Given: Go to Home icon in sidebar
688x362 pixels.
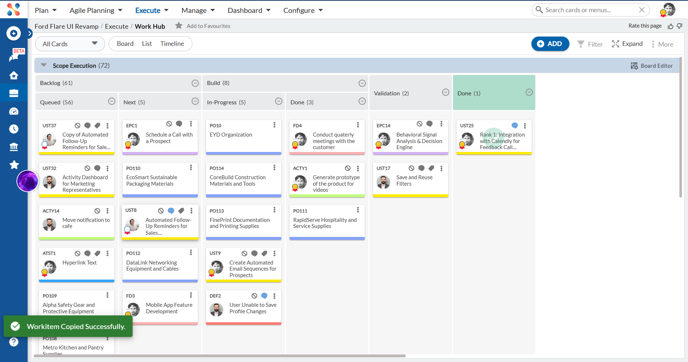Looking at the screenshot, I should (14, 75).
